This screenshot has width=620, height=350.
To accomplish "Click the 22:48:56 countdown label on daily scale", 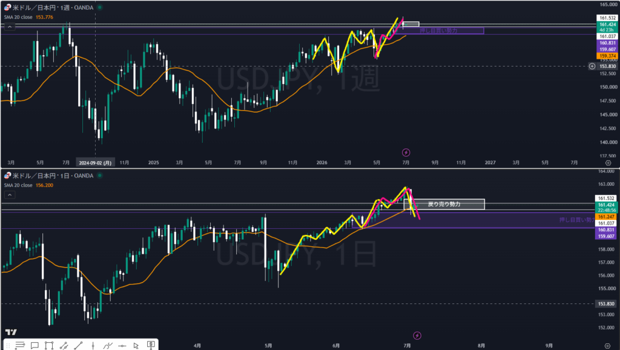I will point(605,210).
